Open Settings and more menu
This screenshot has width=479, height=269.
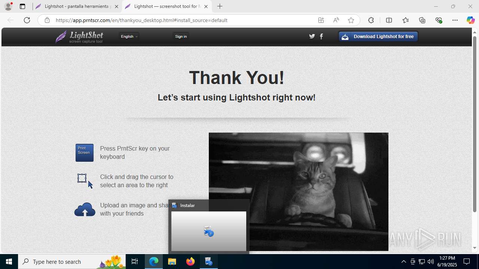(455, 20)
